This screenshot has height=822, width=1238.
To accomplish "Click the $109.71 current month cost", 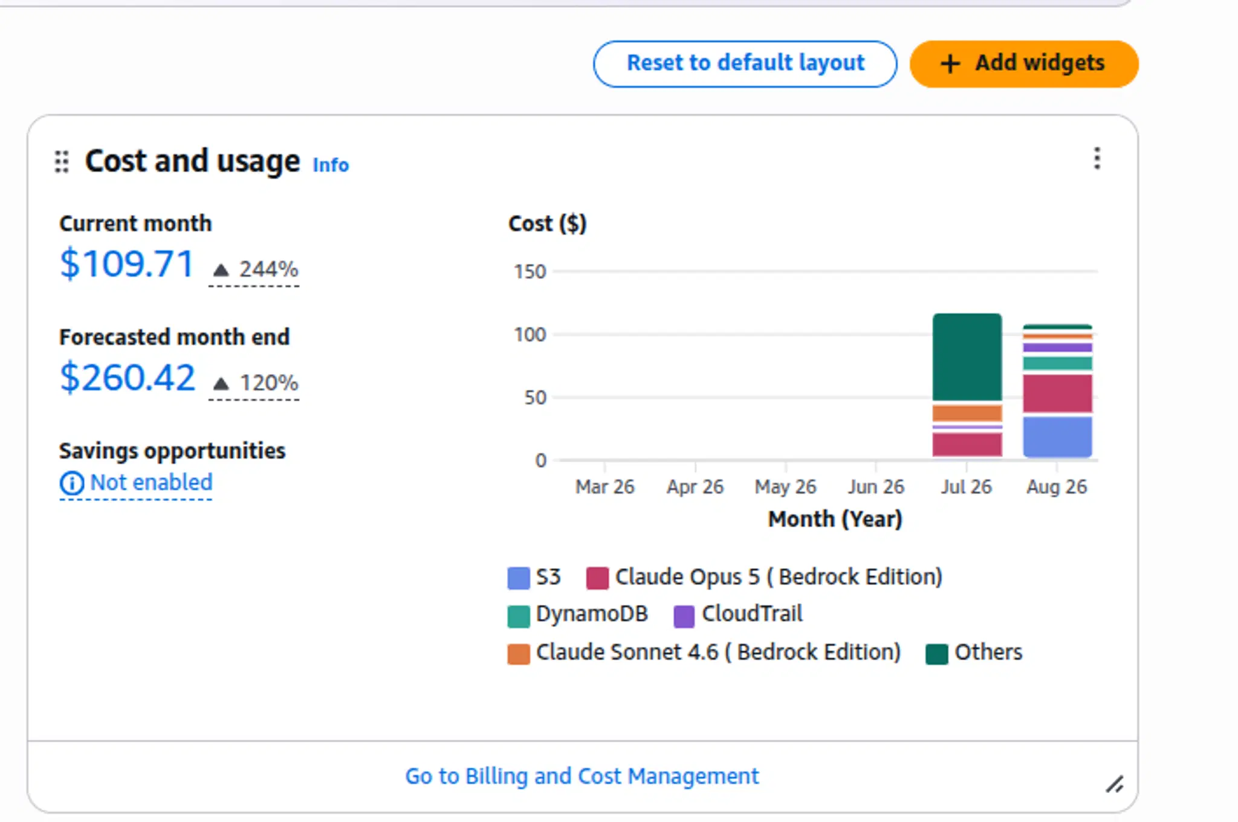I will click(x=126, y=264).
